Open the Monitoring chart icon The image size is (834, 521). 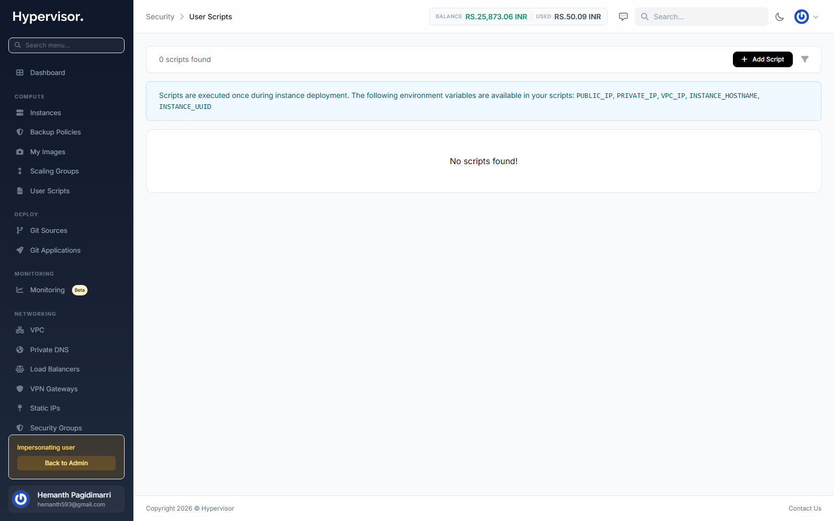pyautogui.click(x=20, y=290)
